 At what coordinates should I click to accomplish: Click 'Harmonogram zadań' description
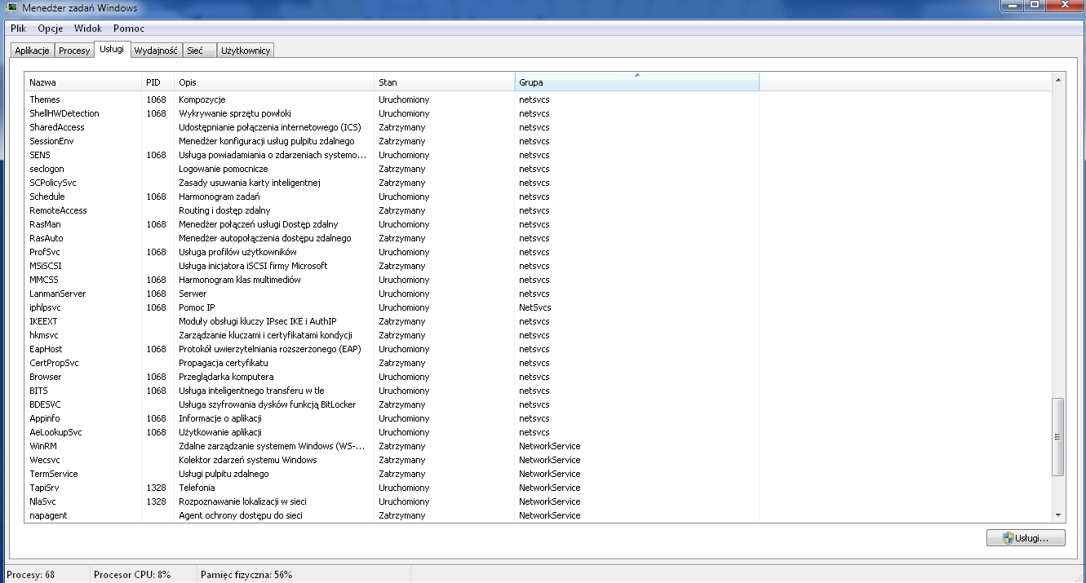pyautogui.click(x=219, y=197)
